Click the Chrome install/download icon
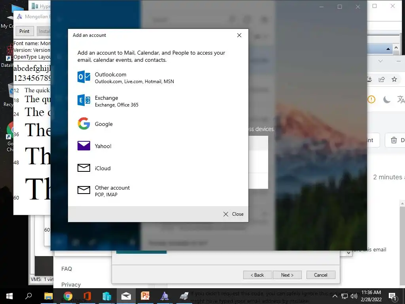 [370, 79]
